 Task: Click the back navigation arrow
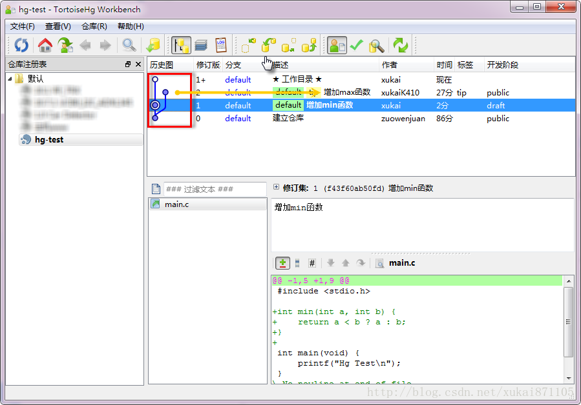(x=85, y=46)
